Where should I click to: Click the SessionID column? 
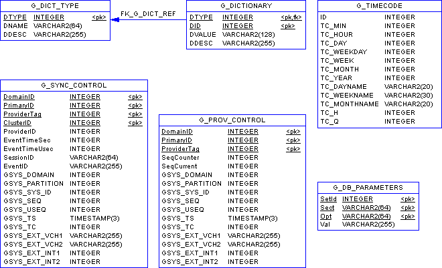pyautogui.click(x=19, y=158)
